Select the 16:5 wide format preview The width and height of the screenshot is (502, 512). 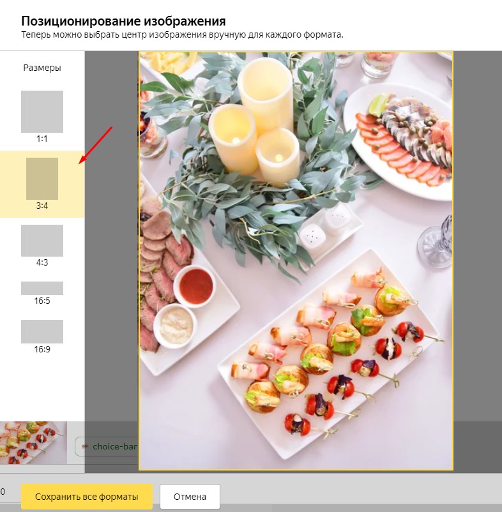[42, 288]
